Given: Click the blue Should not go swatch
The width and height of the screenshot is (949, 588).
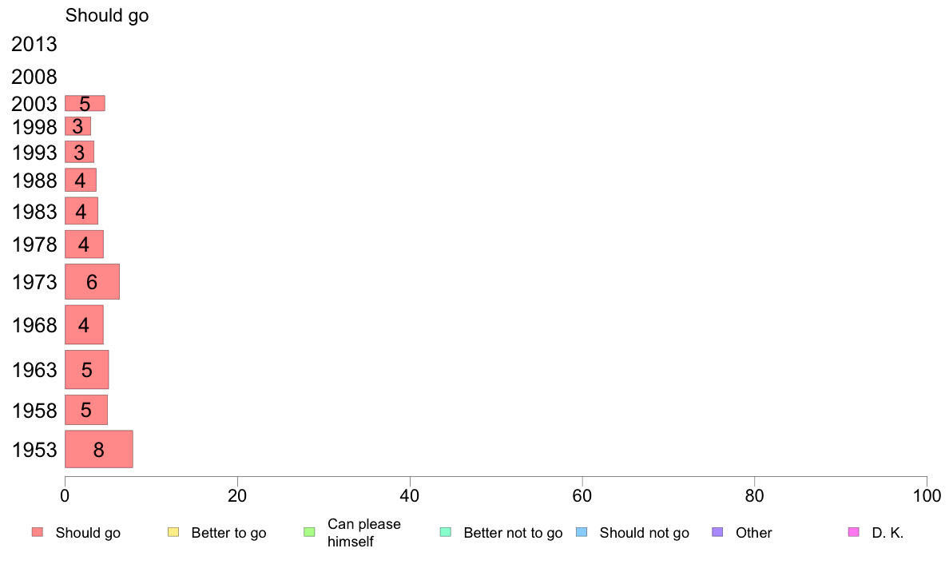Looking at the screenshot, I should pos(582,532).
